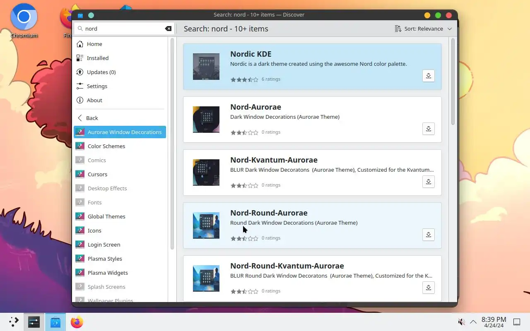This screenshot has height=331, width=530.
Task: Clear the nord search text
Action: point(168,29)
